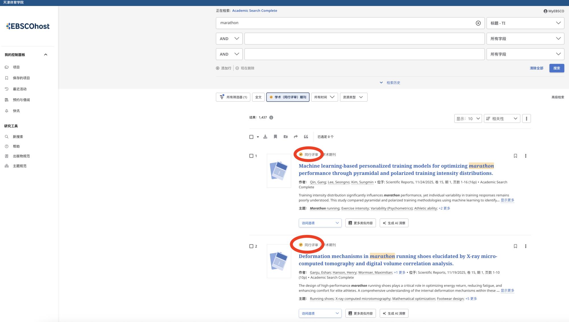Click the cite quotation-mark icon
Image resolution: width=569 pixels, height=322 pixels.
[x=306, y=137]
